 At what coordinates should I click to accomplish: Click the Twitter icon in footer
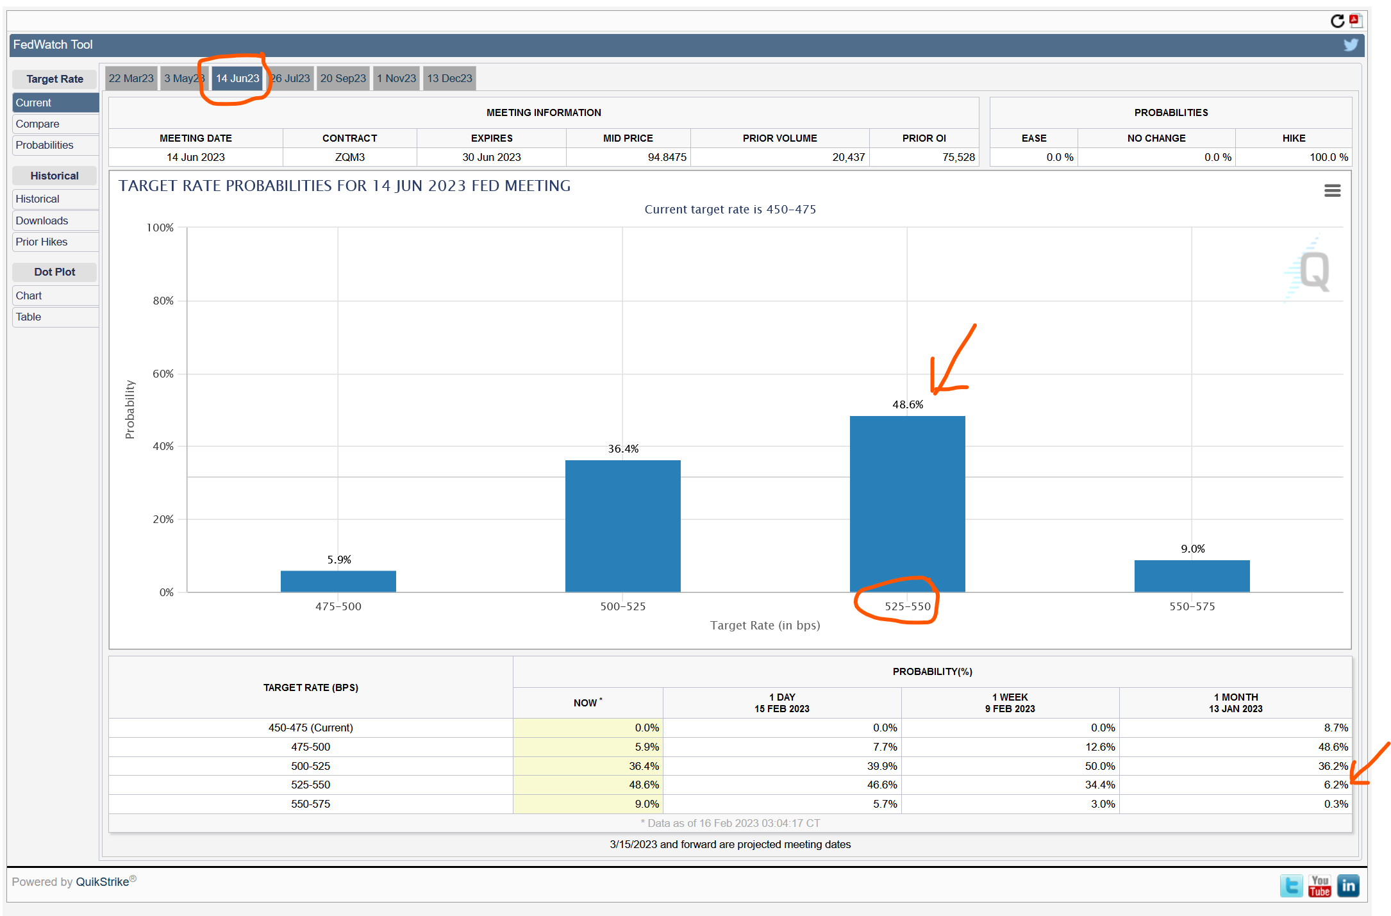pos(1291,886)
